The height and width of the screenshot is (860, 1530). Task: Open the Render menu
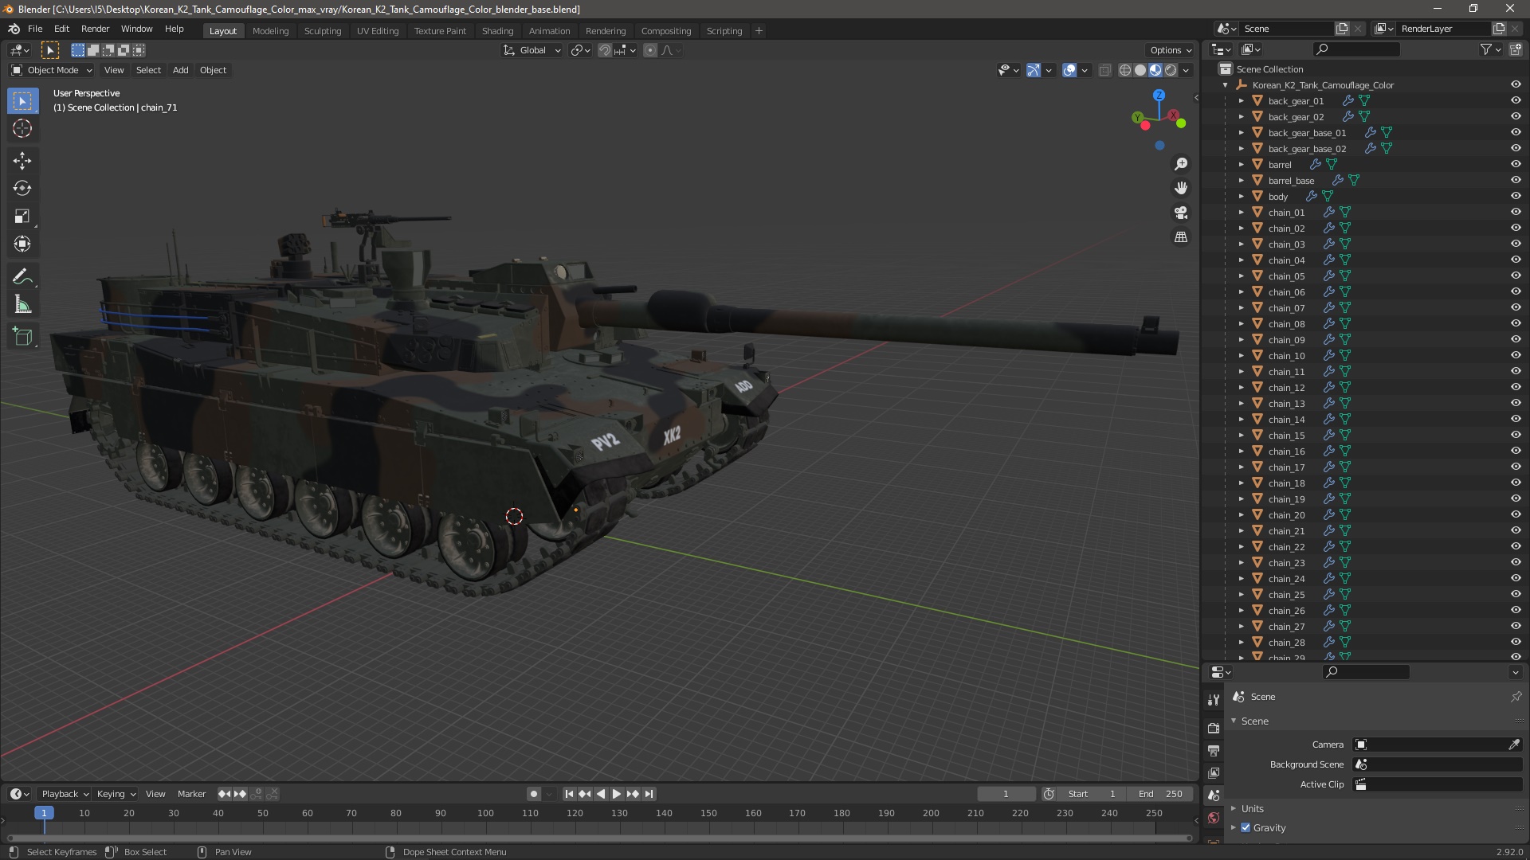[x=95, y=29]
